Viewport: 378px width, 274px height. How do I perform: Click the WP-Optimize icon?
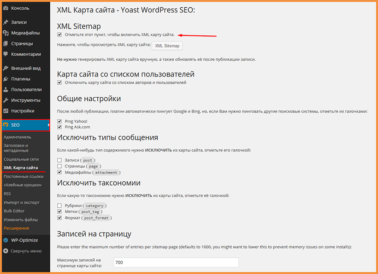click(6, 240)
